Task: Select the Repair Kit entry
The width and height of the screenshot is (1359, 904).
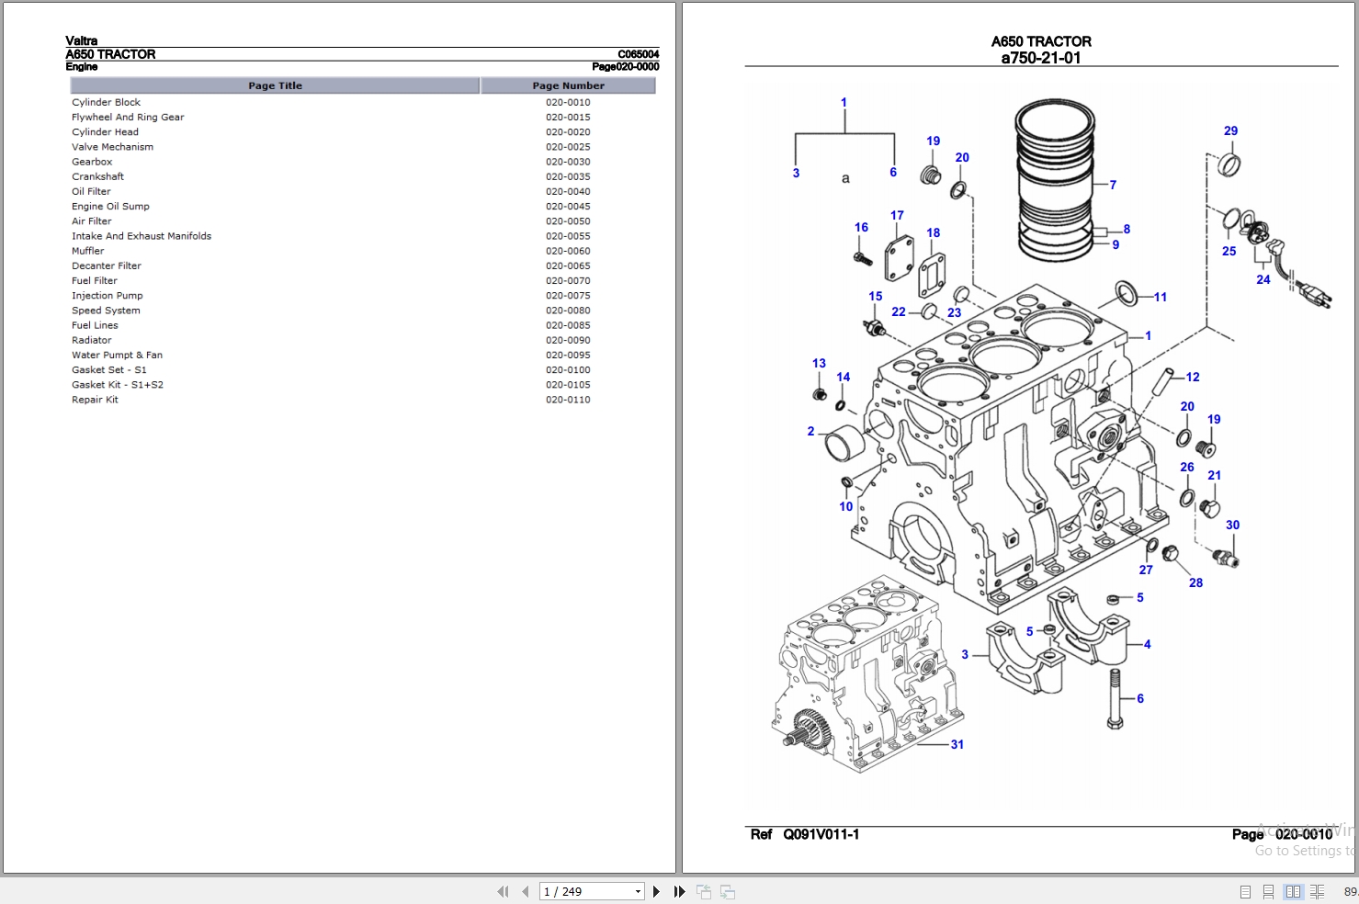Action: click(x=95, y=400)
